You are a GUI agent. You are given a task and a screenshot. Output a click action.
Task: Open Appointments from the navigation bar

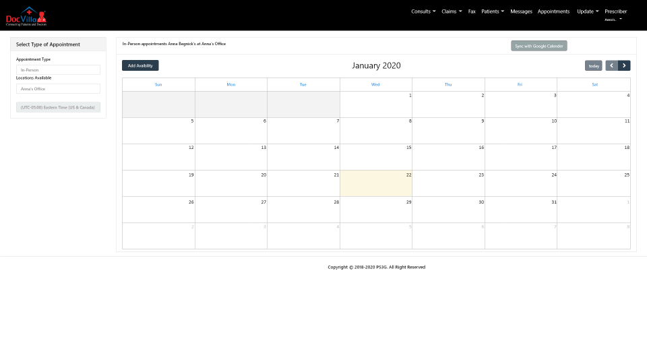coord(553,11)
